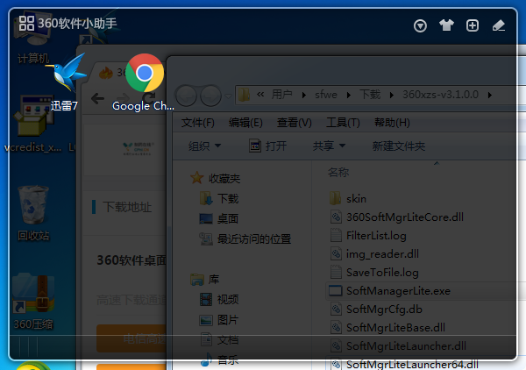Click the shirt skin icon in 360软件小助手

(446, 25)
